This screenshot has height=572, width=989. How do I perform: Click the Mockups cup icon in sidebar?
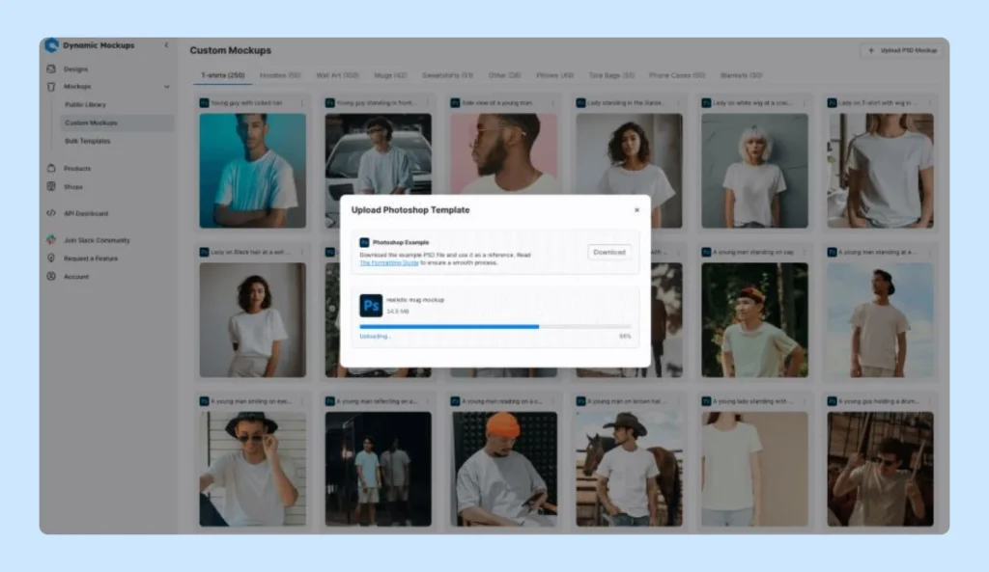click(x=51, y=86)
